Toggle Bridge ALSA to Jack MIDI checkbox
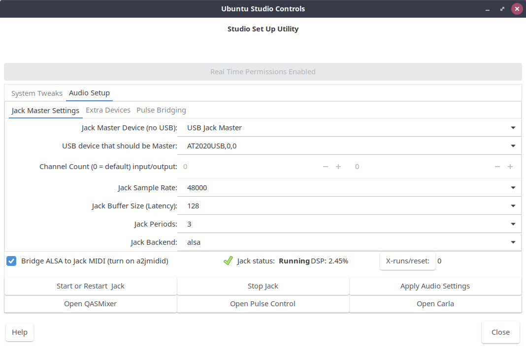The height and width of the screenshot is (347, 526). coord(12,261)
